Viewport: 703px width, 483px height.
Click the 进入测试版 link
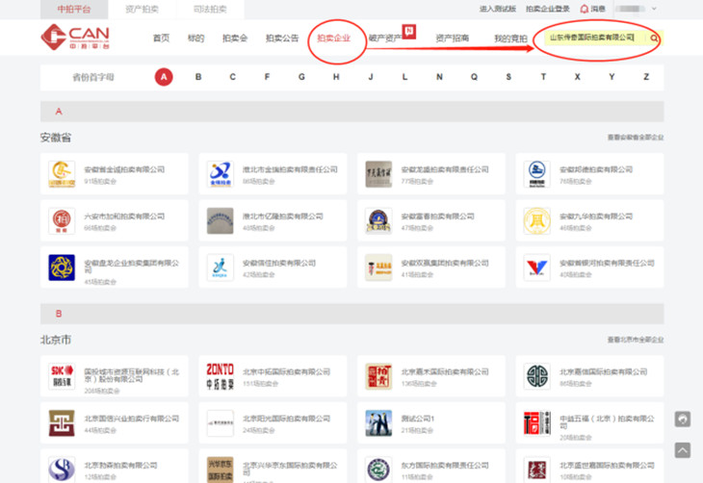pos(498,9)
